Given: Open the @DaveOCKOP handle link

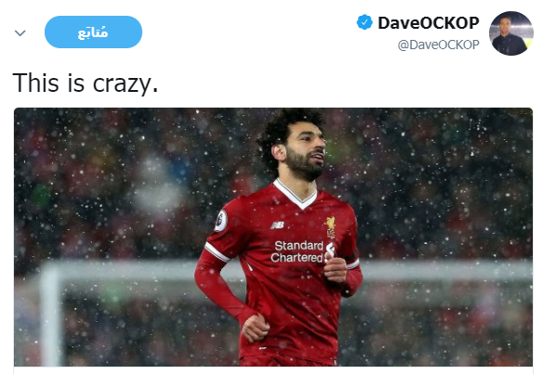Looking at the screenshot, I should (439, 45).
